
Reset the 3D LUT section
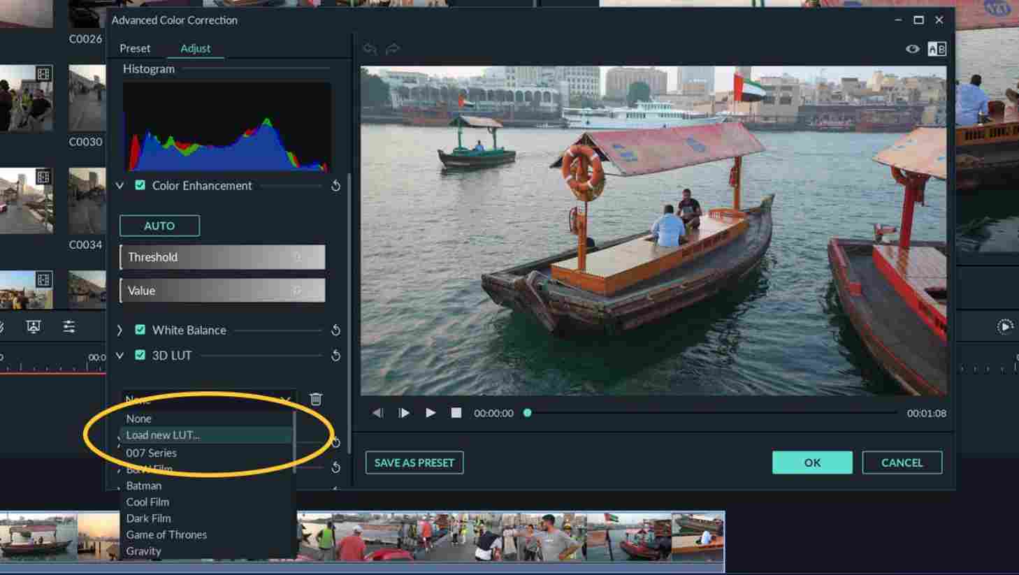(335, 356)
